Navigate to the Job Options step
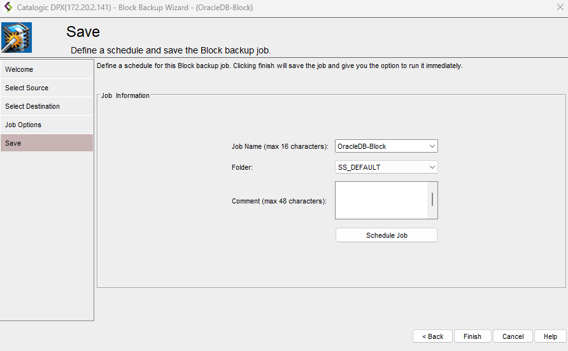 (23, 125)
